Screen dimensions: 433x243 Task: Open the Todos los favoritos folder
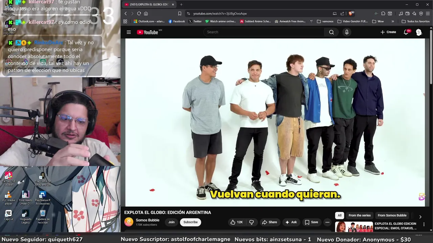coord(415,21)
